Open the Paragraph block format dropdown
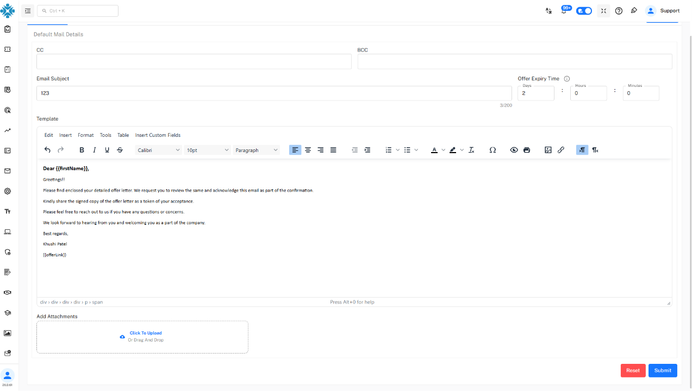The height and width of the screenshot is (391, 692). (257, 150)
